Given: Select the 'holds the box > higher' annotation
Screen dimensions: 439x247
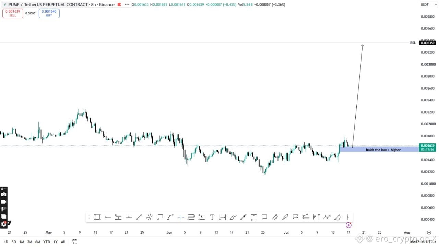Looking at the screenshot, I should [x=383, y=150].
